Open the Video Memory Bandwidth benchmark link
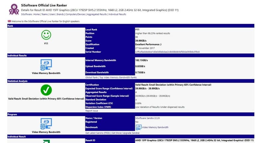The height and width of the screenshot is (143, 259). tap(155, 127)
